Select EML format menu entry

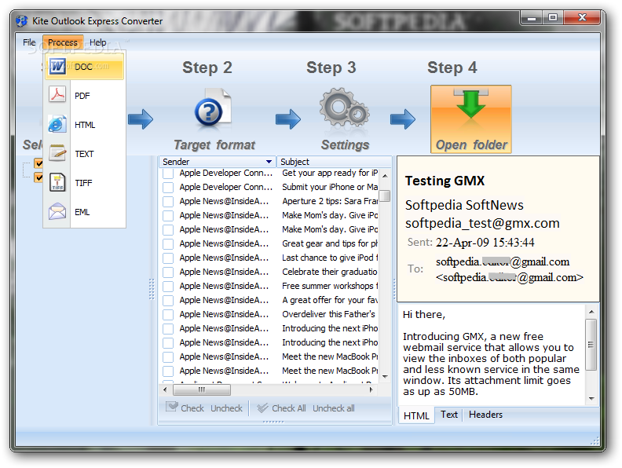click(84, 212)
